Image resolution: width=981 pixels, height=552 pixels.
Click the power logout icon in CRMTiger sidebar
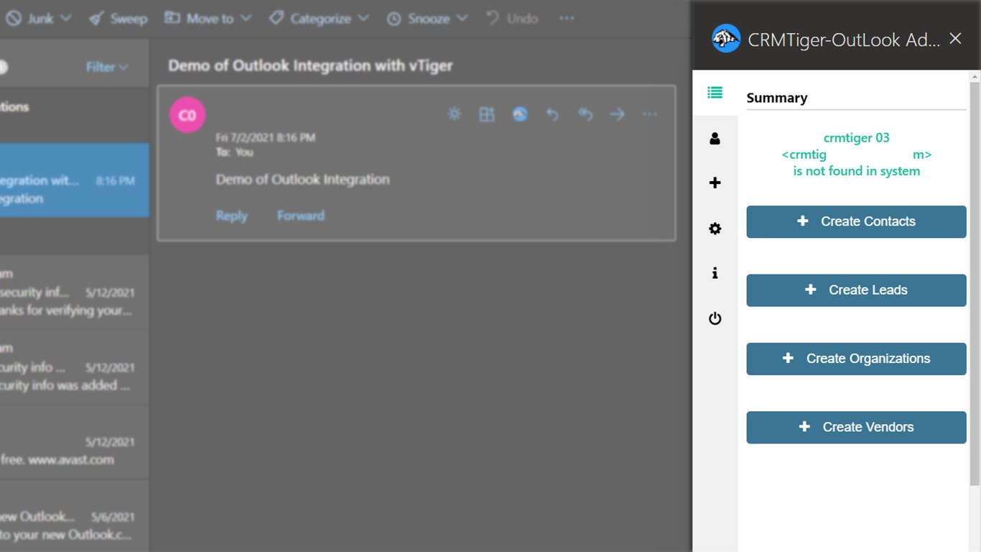[x=715, y=318]
